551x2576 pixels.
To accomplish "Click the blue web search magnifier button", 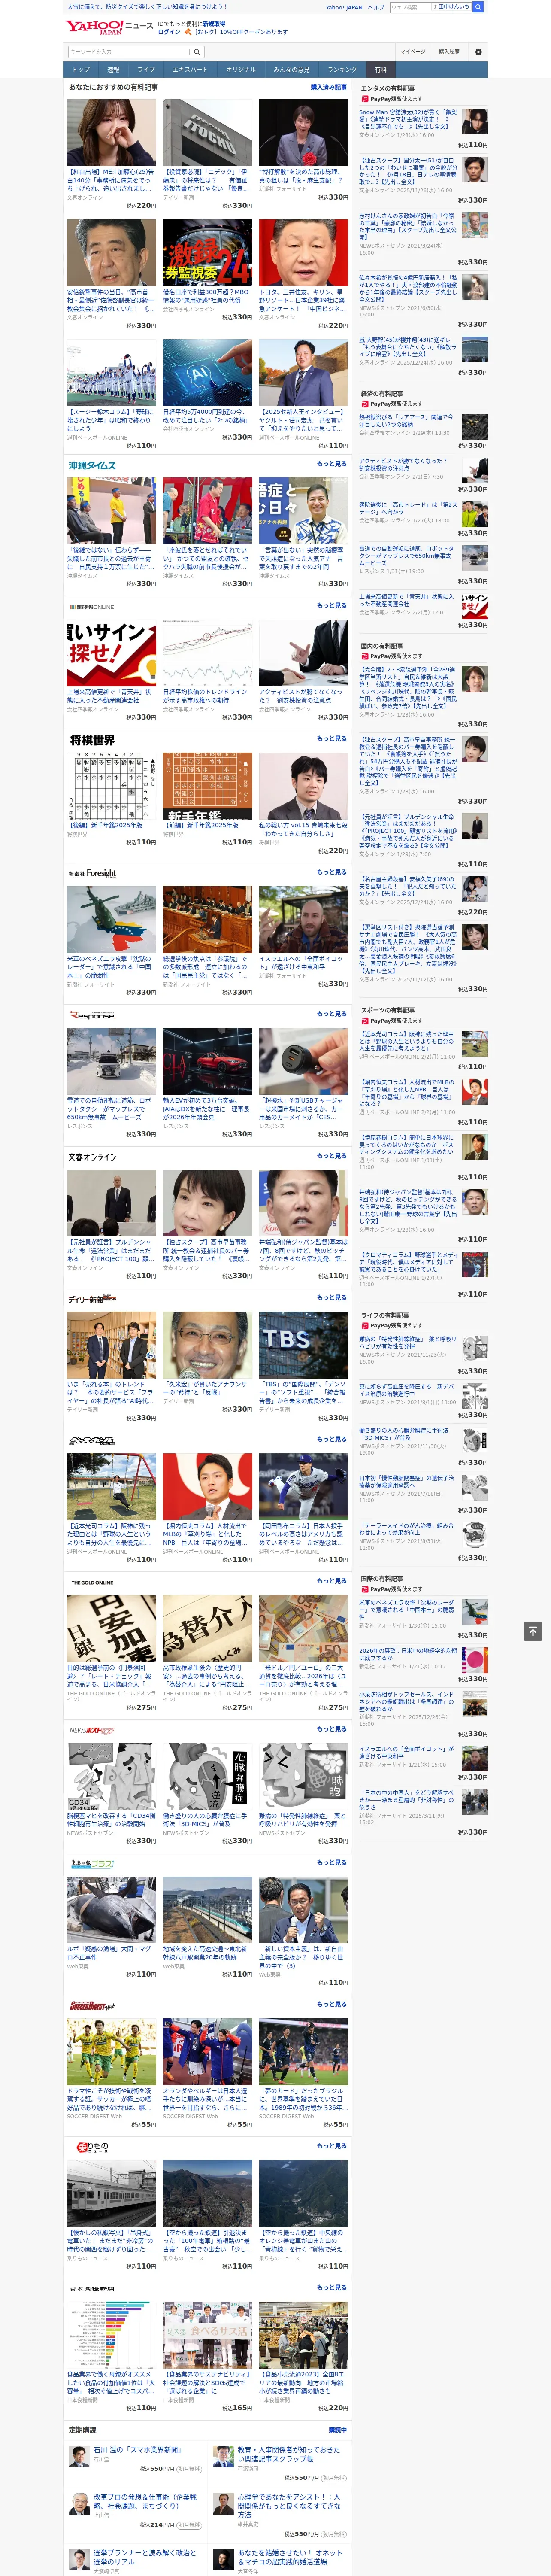I will click(478, 7).
